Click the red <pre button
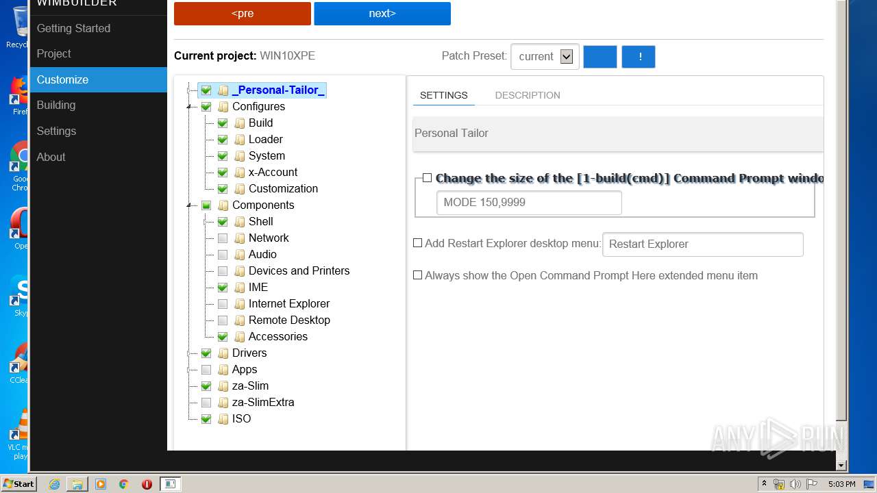The height and width of the screenshot is (493, 877). click(x=243, y=13)
